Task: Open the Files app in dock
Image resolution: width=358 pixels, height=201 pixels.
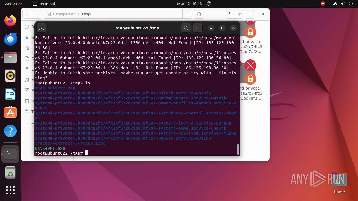Action: tap(10, 58)
